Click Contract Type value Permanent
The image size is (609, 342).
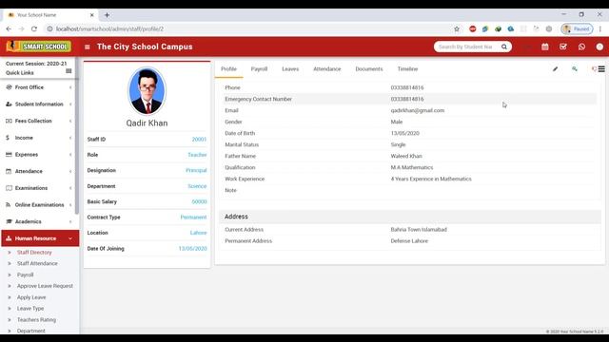coord(193,218)
